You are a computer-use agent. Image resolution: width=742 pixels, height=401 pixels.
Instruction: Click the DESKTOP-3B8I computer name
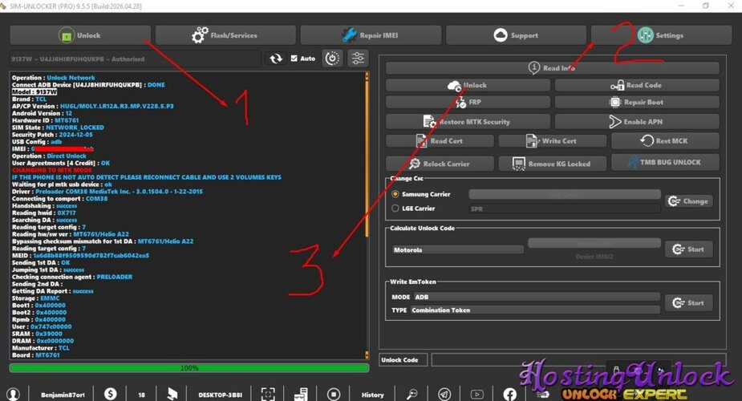coord(220,395)
